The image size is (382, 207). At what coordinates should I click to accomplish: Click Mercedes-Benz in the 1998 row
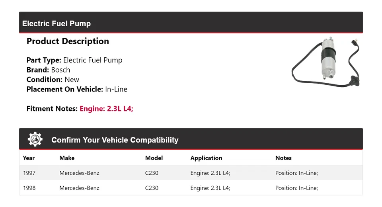pos(79,188)
